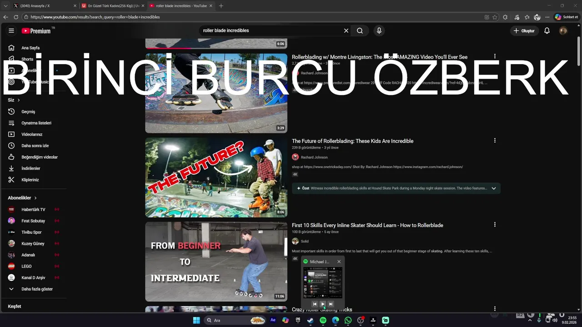Viewport: 582px width, 327px height.
Task: Open Rachard Johnson channel under Future of Rollerblading
Action: point(314,157)
